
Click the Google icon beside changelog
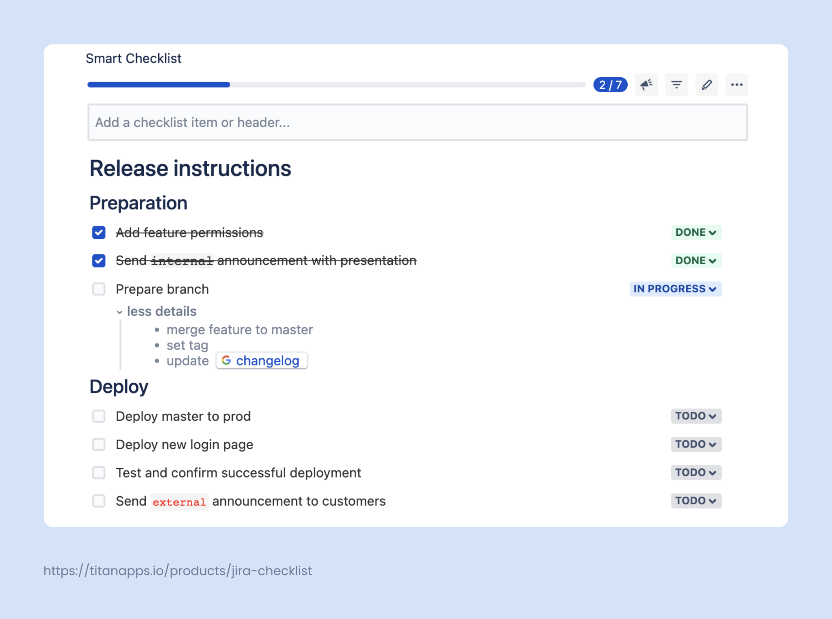[x=226, y=361]
